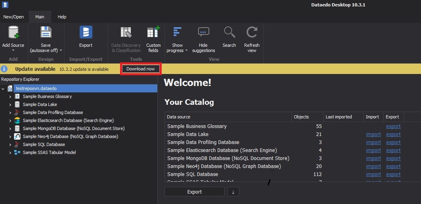421x204 pixels.
Task: Expand Sample MongoDB Database node
Action: coord(10,128)
